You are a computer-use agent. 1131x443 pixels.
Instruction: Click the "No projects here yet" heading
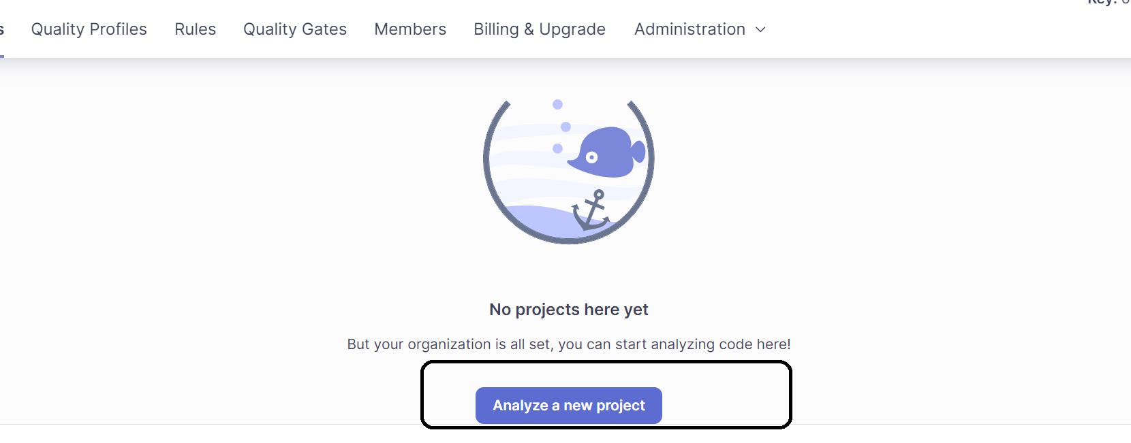[x=568, y=310]
